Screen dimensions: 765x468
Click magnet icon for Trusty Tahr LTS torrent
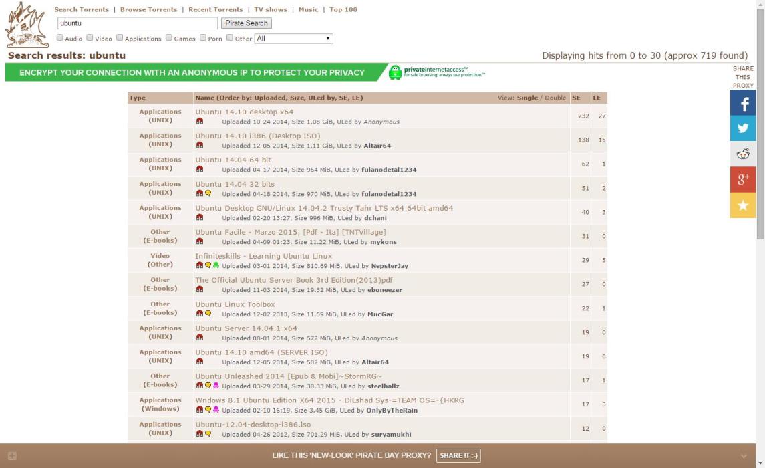200,217
